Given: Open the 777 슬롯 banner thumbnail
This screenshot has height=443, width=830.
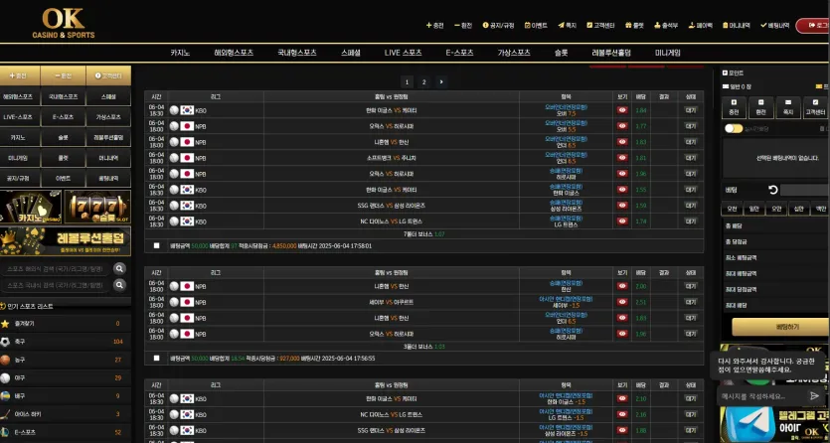Looking at the screenshot, I should pos(97,207).
